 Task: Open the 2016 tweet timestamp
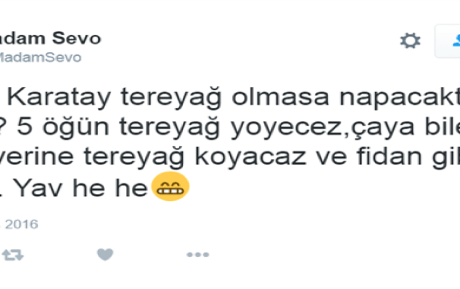coord(19,225)
